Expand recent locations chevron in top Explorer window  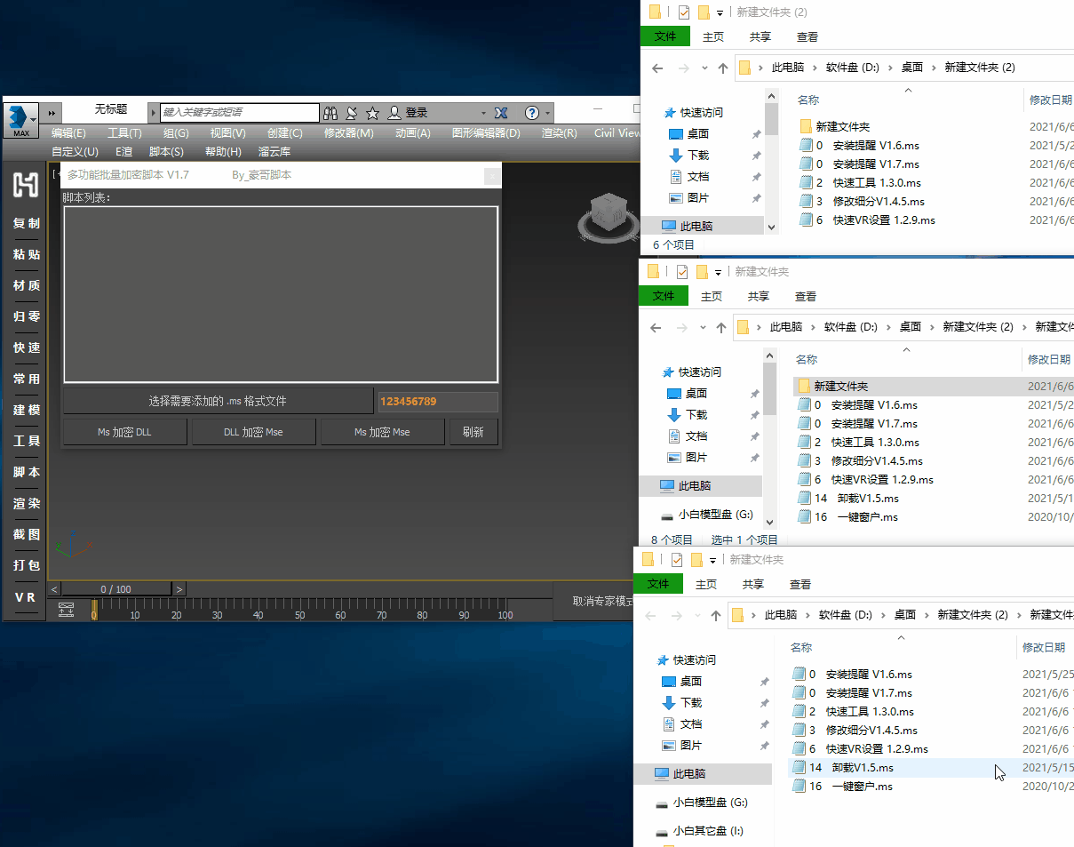704,68
